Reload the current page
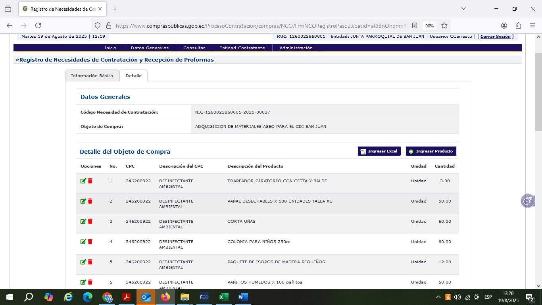This screenshot has width=542, height=305. 38,25
